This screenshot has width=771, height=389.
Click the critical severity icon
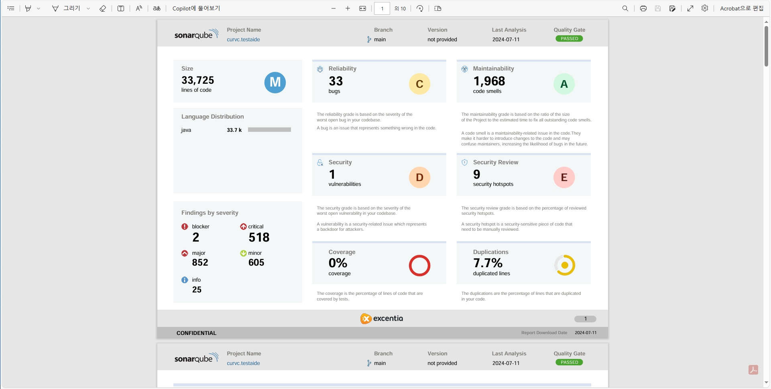tap(243, 227)
